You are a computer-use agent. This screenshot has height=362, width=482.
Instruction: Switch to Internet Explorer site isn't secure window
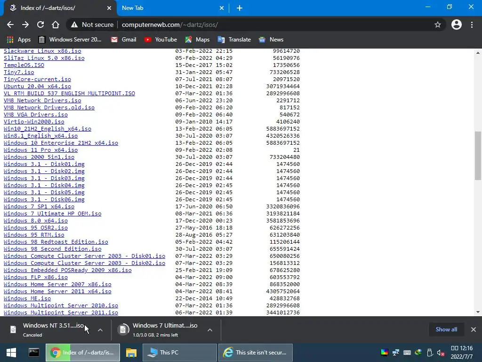(255, 353)
